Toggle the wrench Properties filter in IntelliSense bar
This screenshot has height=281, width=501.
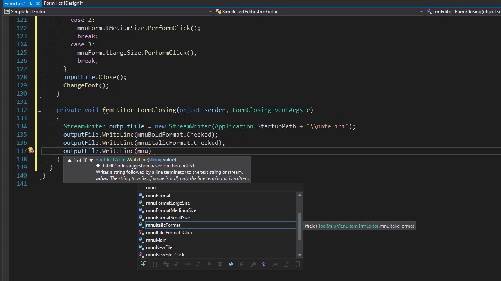click(x=253, y=264)
